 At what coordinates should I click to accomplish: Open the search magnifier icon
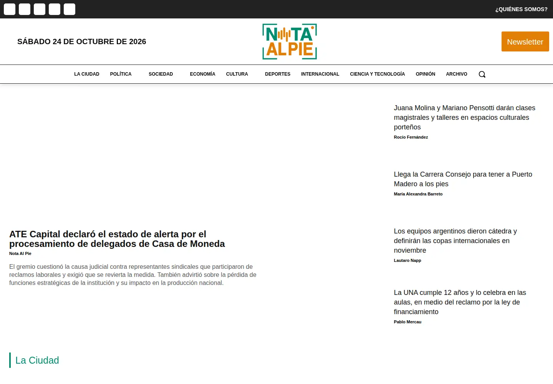[482, 74]
